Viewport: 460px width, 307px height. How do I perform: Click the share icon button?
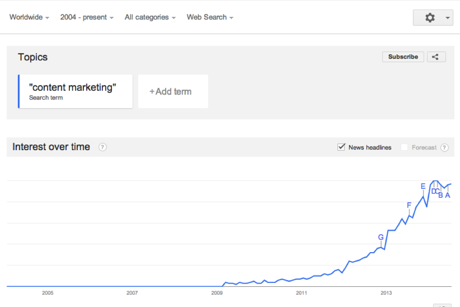point(436,57)
